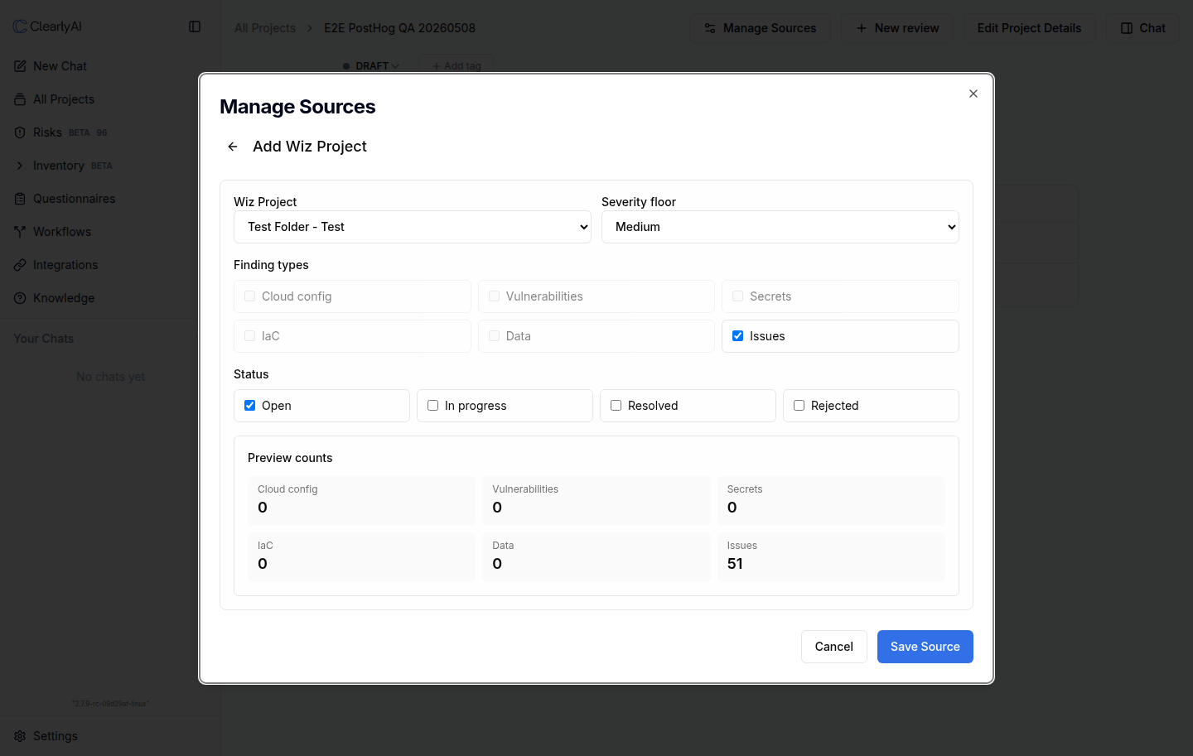Collapse the sidebar with the panel icon
Viewport: 1193px width, 756px height.
click(195, 26)
